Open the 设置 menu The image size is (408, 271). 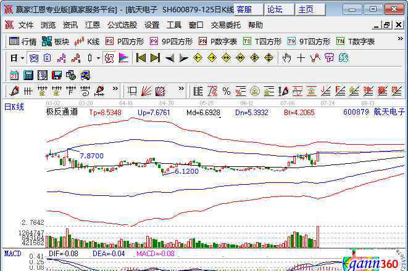point(152,25)
